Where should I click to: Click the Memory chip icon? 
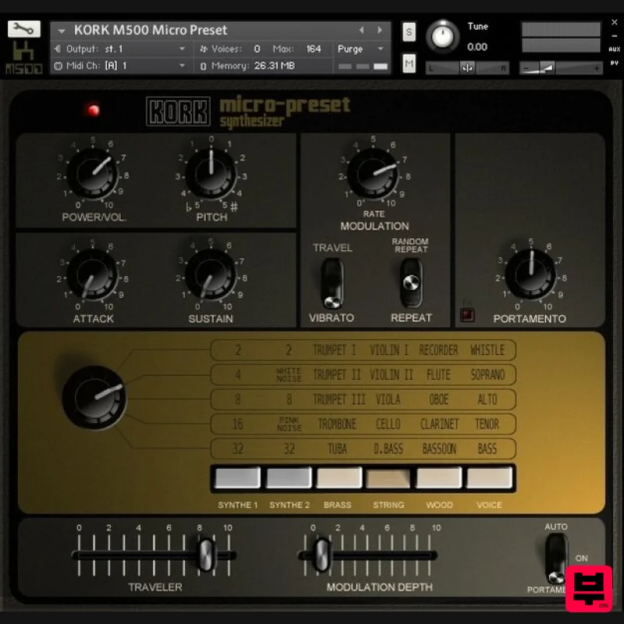point(204,66)
